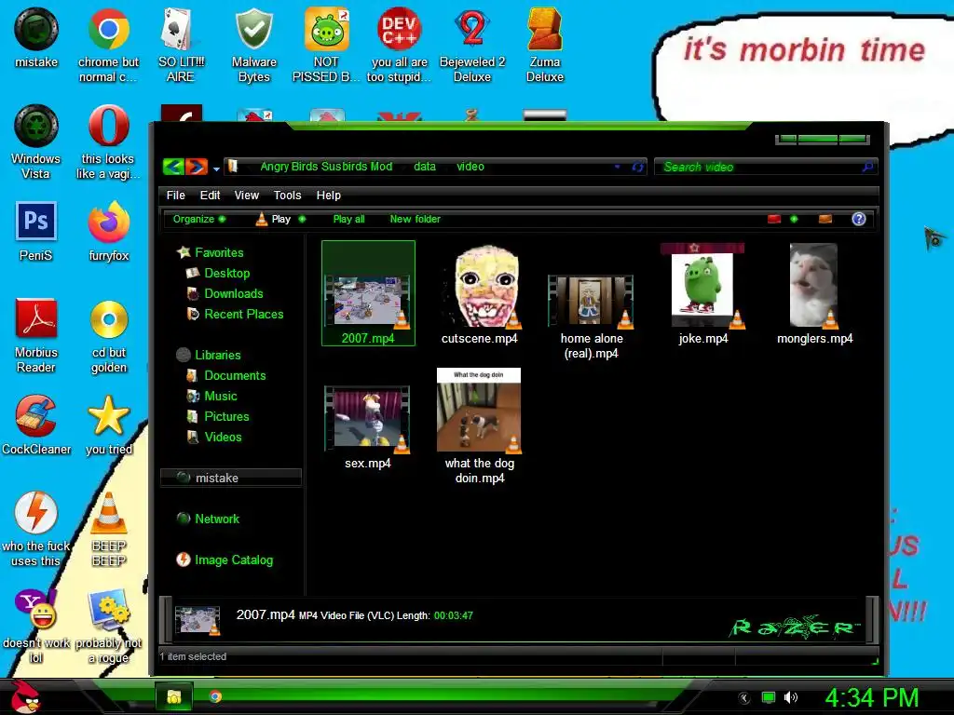This screenshot has width=954, height=715.
Task: Click the 'data' breadcrumb segment
Action: point(425,167)
